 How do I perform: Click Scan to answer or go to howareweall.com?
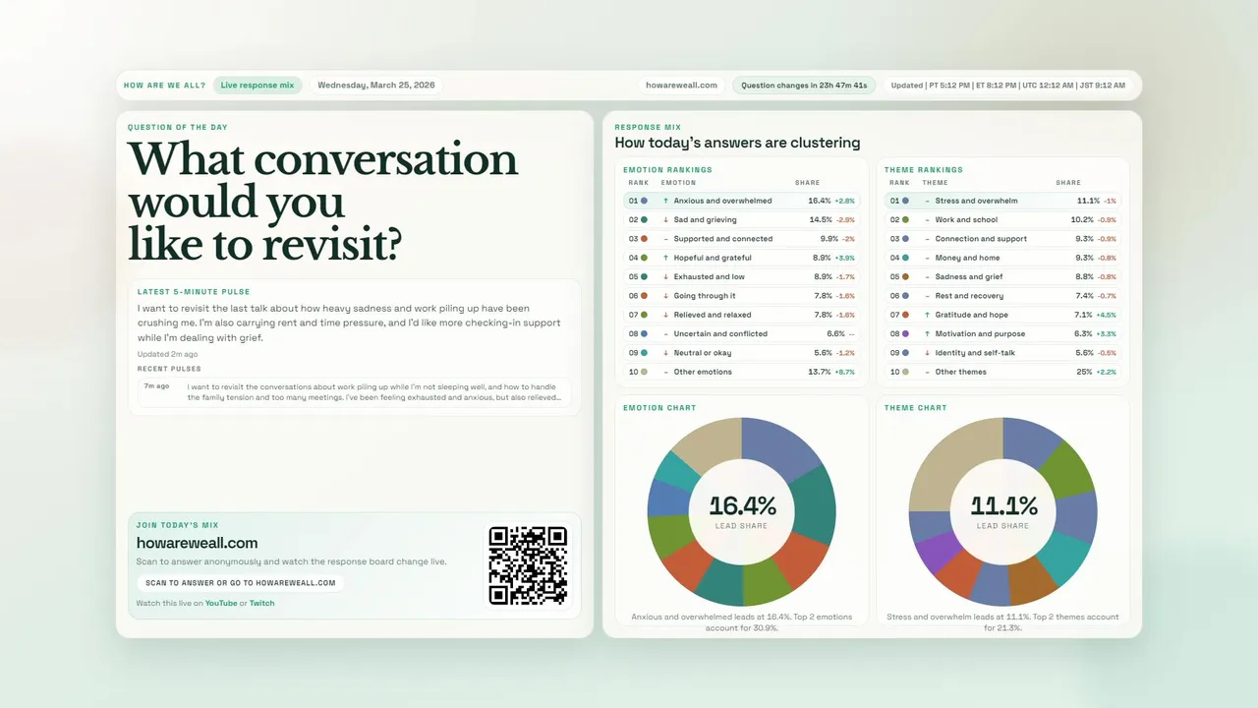click(241, 583)
